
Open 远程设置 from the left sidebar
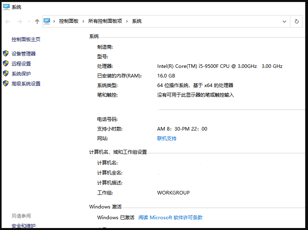pyautogui.click(x=21, y=63)
